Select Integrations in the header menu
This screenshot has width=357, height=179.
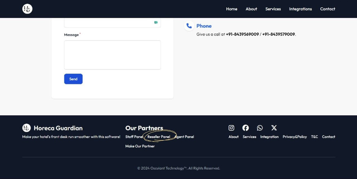click(x=300, y=9)
